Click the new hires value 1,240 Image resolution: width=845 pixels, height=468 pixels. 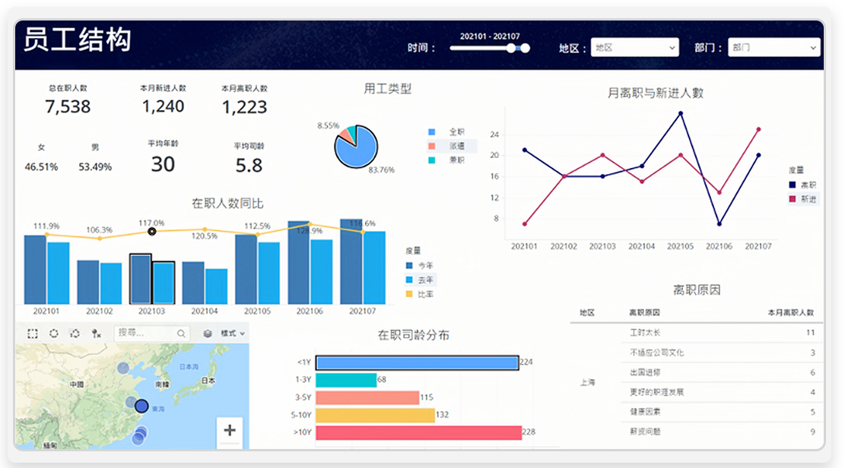[x=163, y=106]
